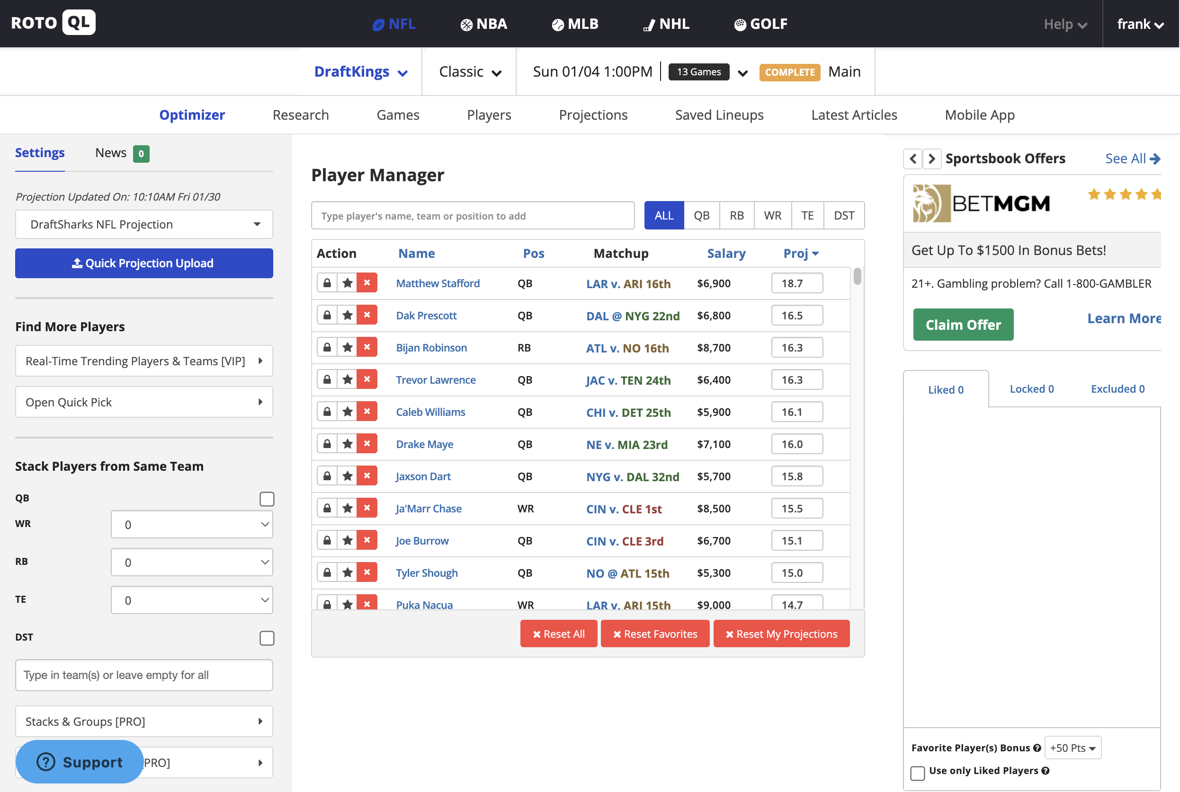The height and width of the screenshot is (792, 1180).
Task: Switch to the NBA sport tab
Action: [x=484, y=24]
